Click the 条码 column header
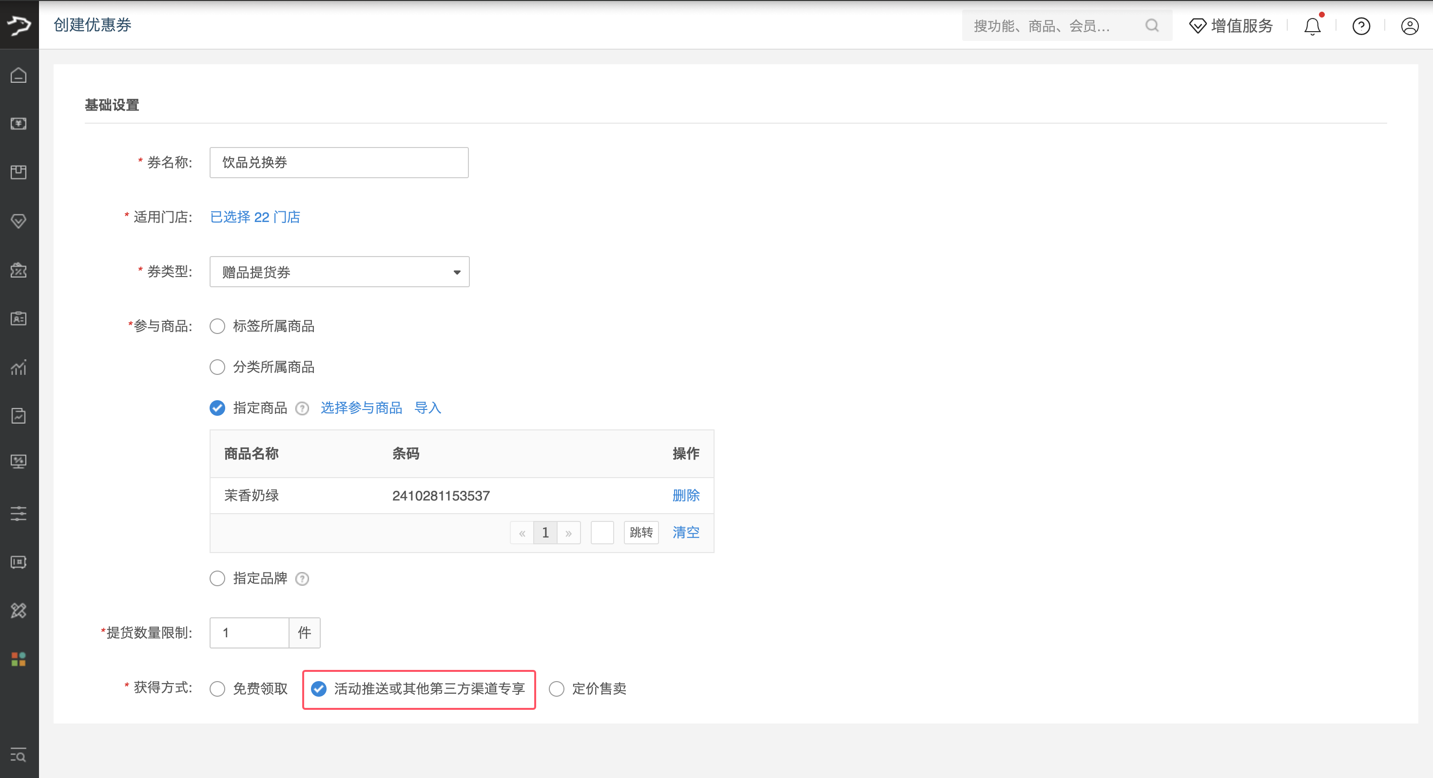The width and height of the screenshot is (1433, 778). tap(406, 454)
